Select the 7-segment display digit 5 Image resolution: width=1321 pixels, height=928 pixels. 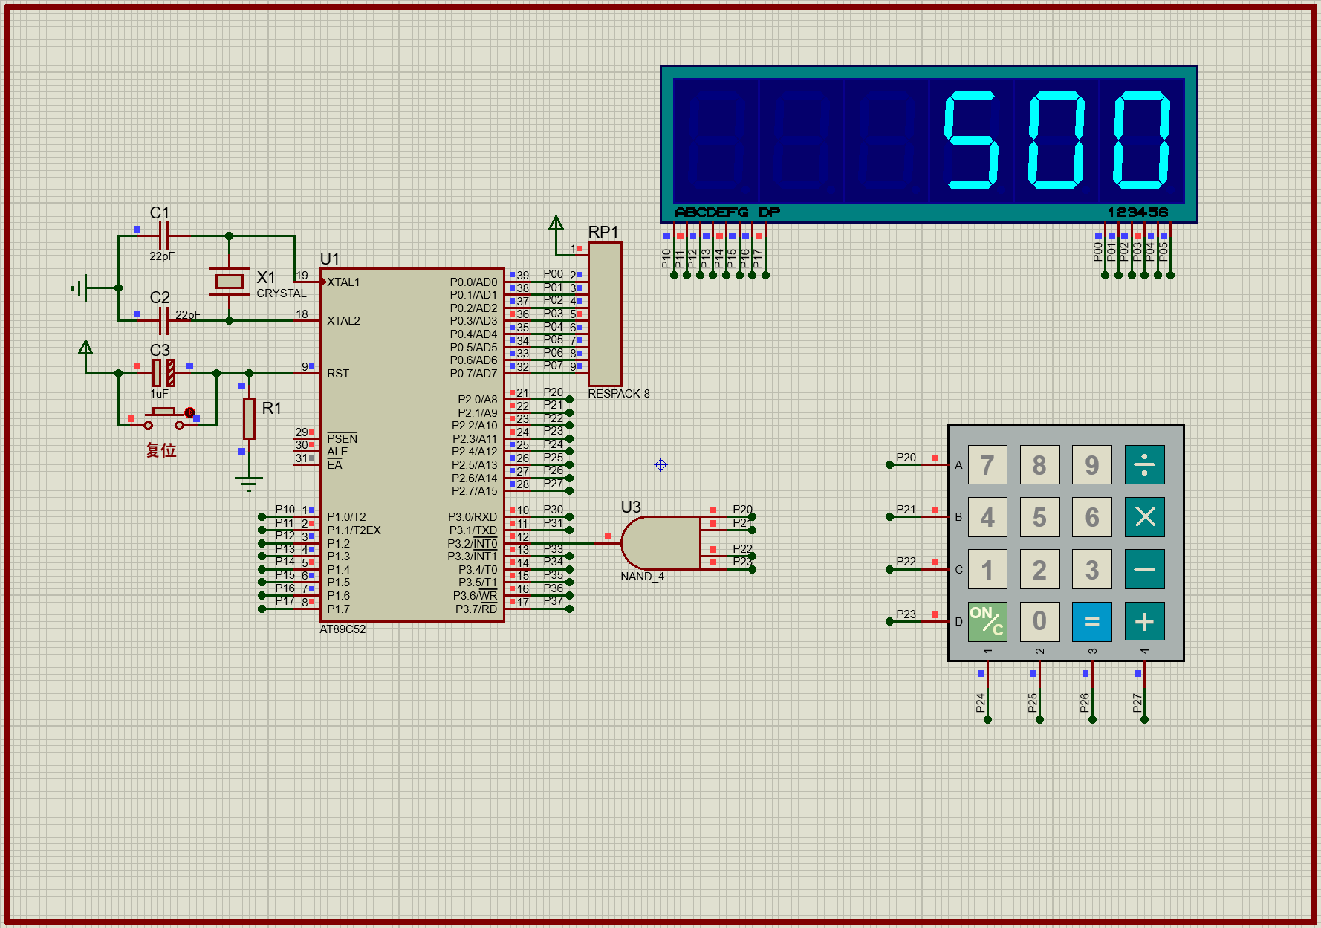pos(970,140)
